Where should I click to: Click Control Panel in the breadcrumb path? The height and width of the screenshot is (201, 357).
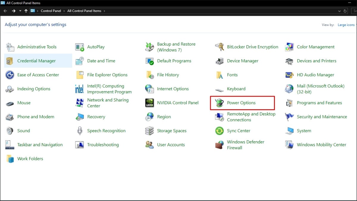click(51, 11)
